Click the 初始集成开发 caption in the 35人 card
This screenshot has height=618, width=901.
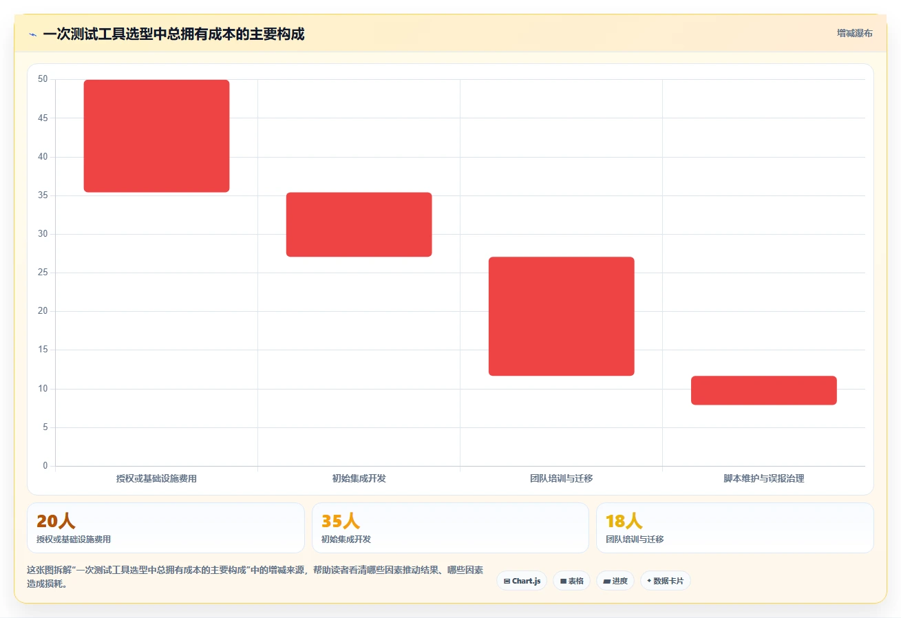346,540
